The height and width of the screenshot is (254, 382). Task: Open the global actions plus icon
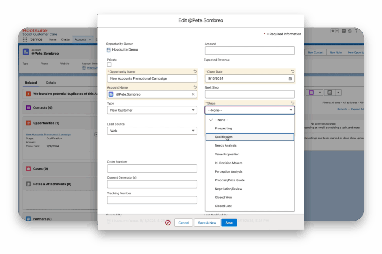point(344,31)
